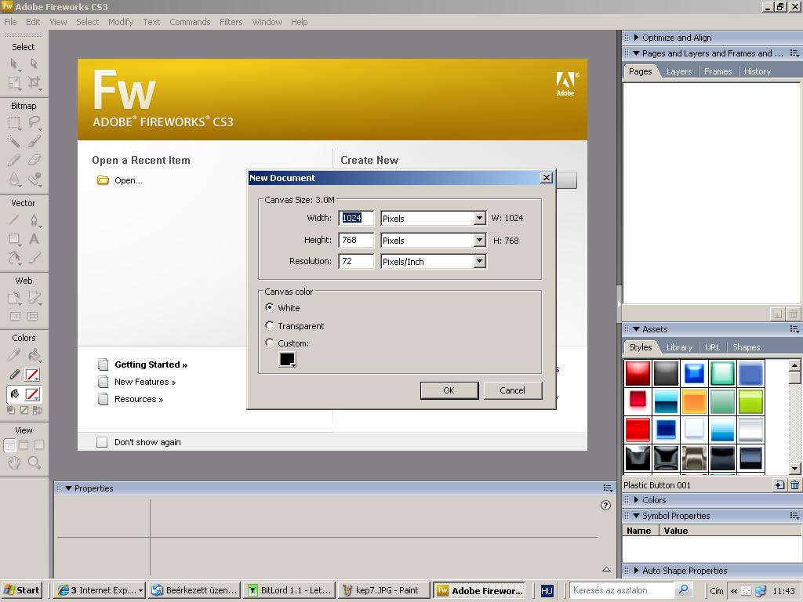The width and height of the screenshot is (803, 602).
Task: Collapse Symbol Properties panel
Action: 636,516
